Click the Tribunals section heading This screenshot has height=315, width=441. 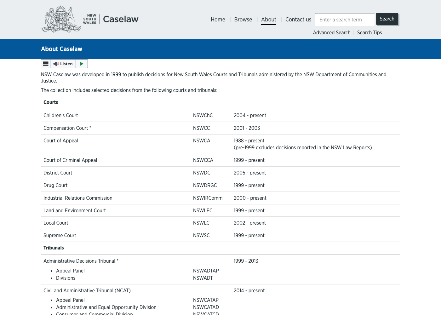tap(54, 248)
